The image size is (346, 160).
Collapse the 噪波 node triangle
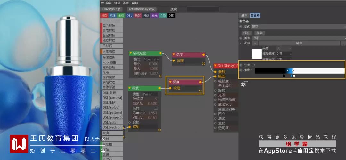click(x=130, y=88)
